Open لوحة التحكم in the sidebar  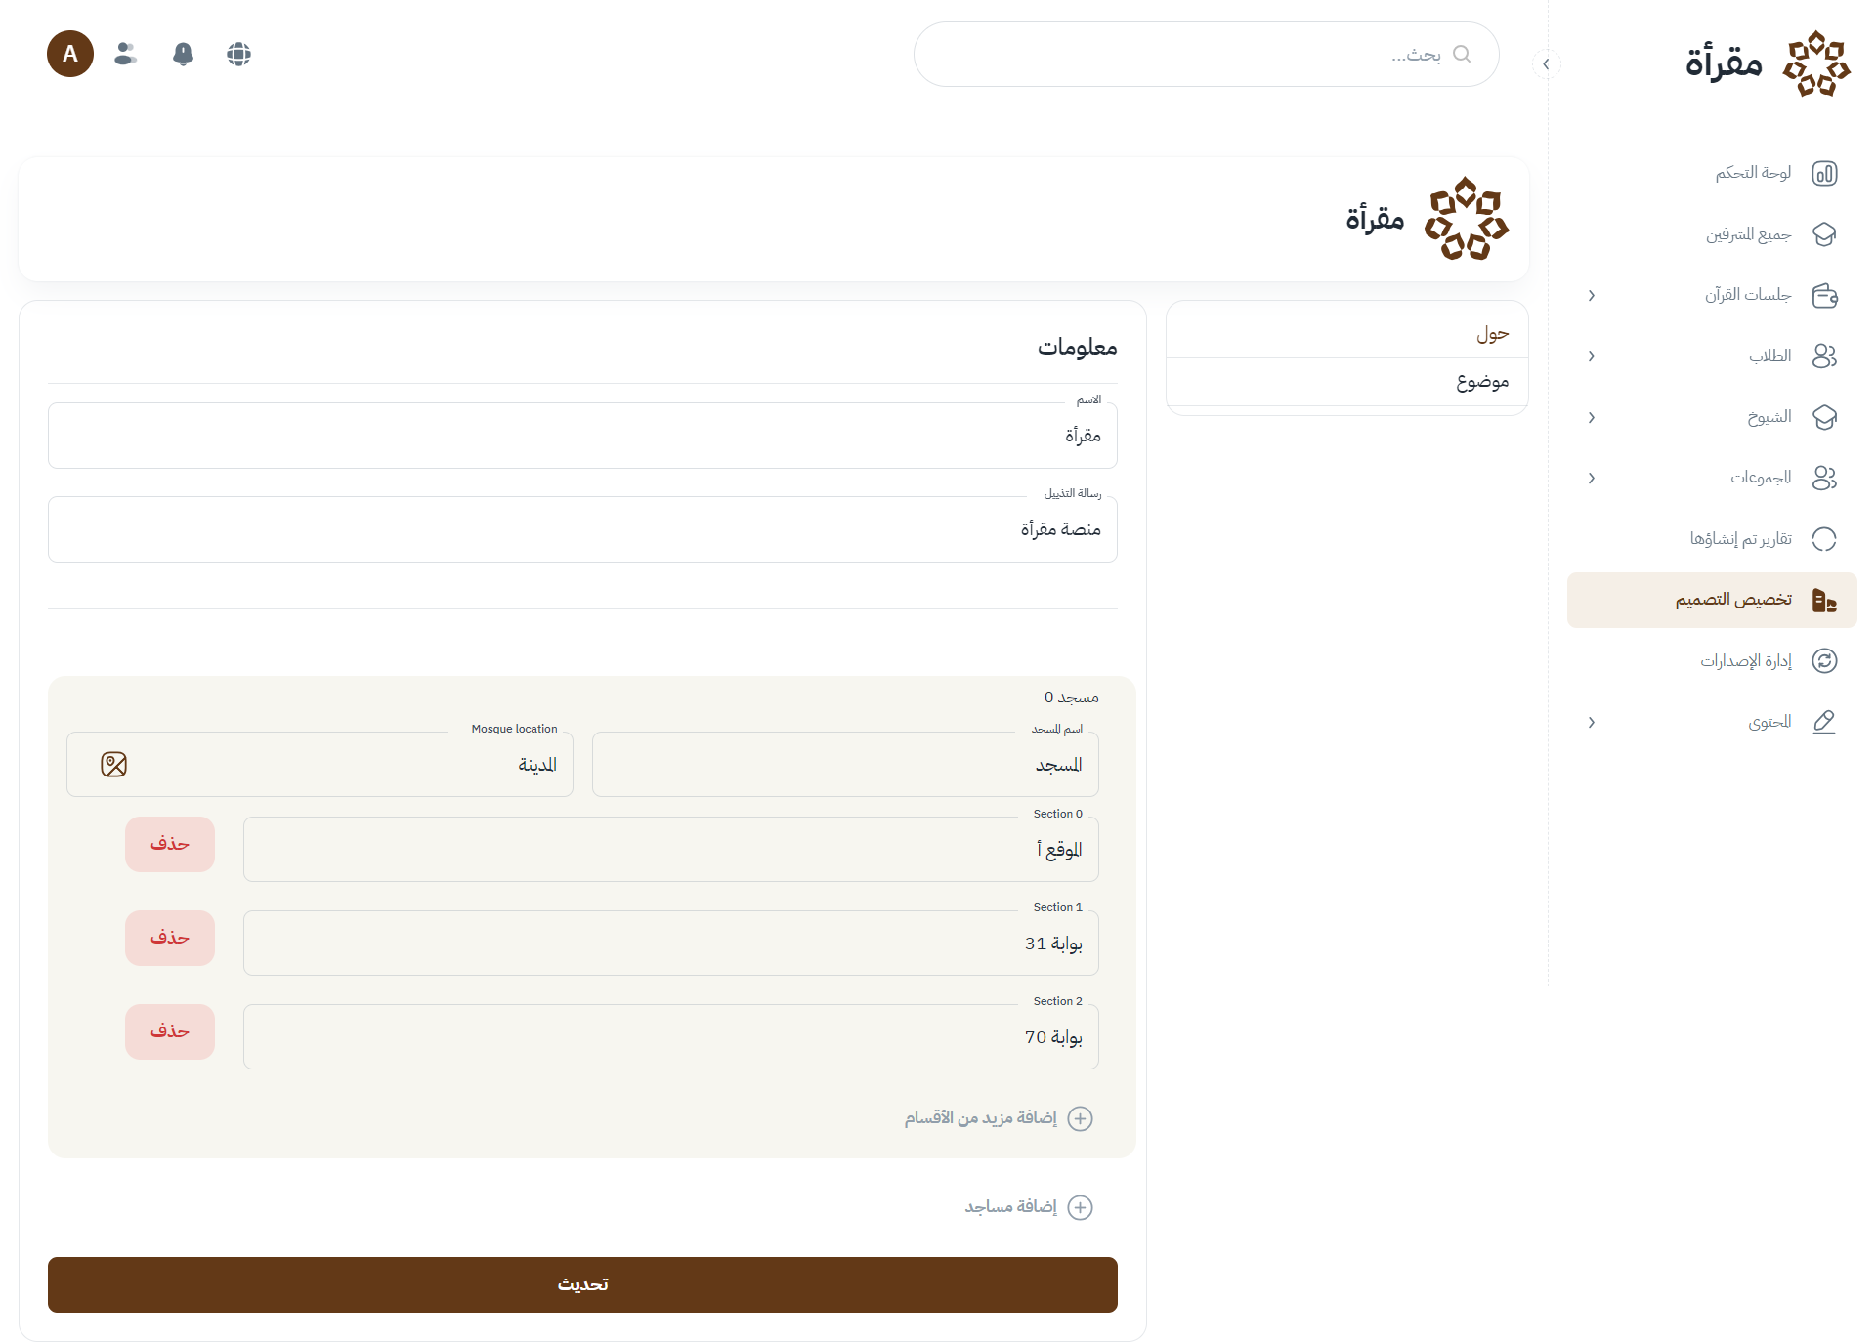coord(1753,173)
